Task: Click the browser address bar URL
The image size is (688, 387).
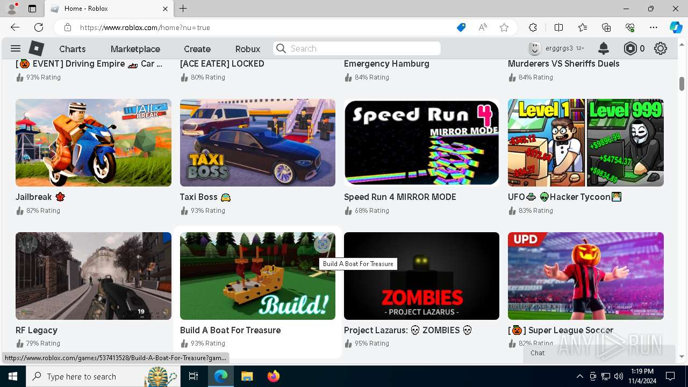Action: coord(145,27)
